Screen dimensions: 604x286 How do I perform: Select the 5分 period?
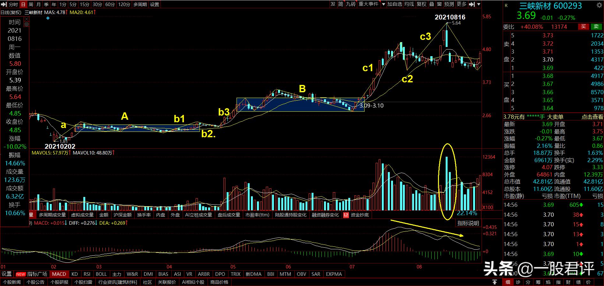[x=73, y=4]
